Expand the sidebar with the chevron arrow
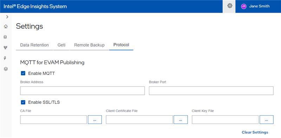The height and width of the screenshot is (138, 281). (7, 17)
